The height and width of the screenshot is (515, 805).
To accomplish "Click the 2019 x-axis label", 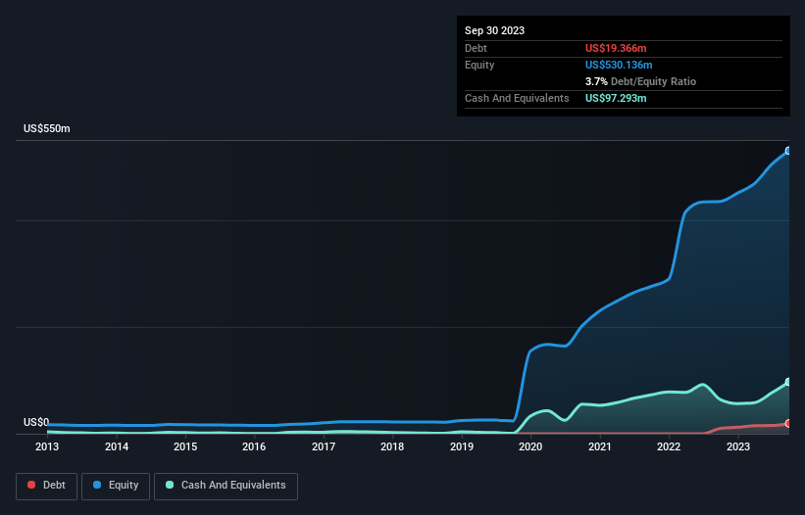I will click(x=462, y=446).
